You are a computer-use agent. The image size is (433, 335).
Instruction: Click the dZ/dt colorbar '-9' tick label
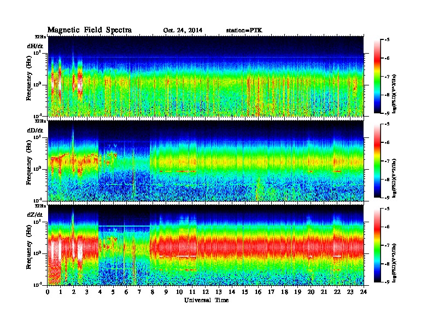[x=387, y=282]
